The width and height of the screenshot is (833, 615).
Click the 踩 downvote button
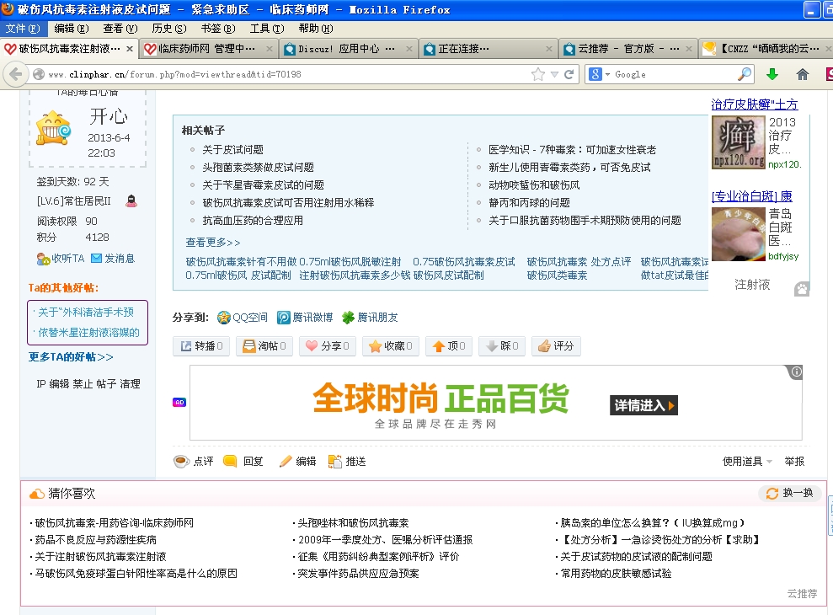pyautogui.click(x=501, y=346)
